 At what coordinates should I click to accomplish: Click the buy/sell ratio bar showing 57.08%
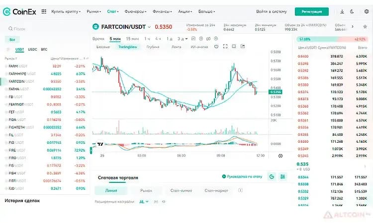coord(332,39)
